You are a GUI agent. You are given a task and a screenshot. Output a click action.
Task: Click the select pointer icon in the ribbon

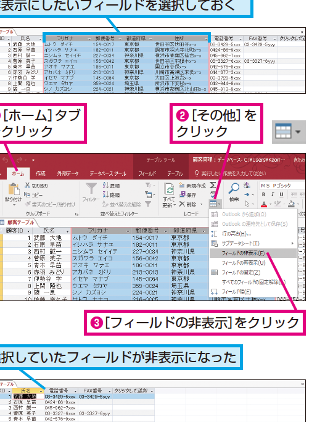[247, 204]
